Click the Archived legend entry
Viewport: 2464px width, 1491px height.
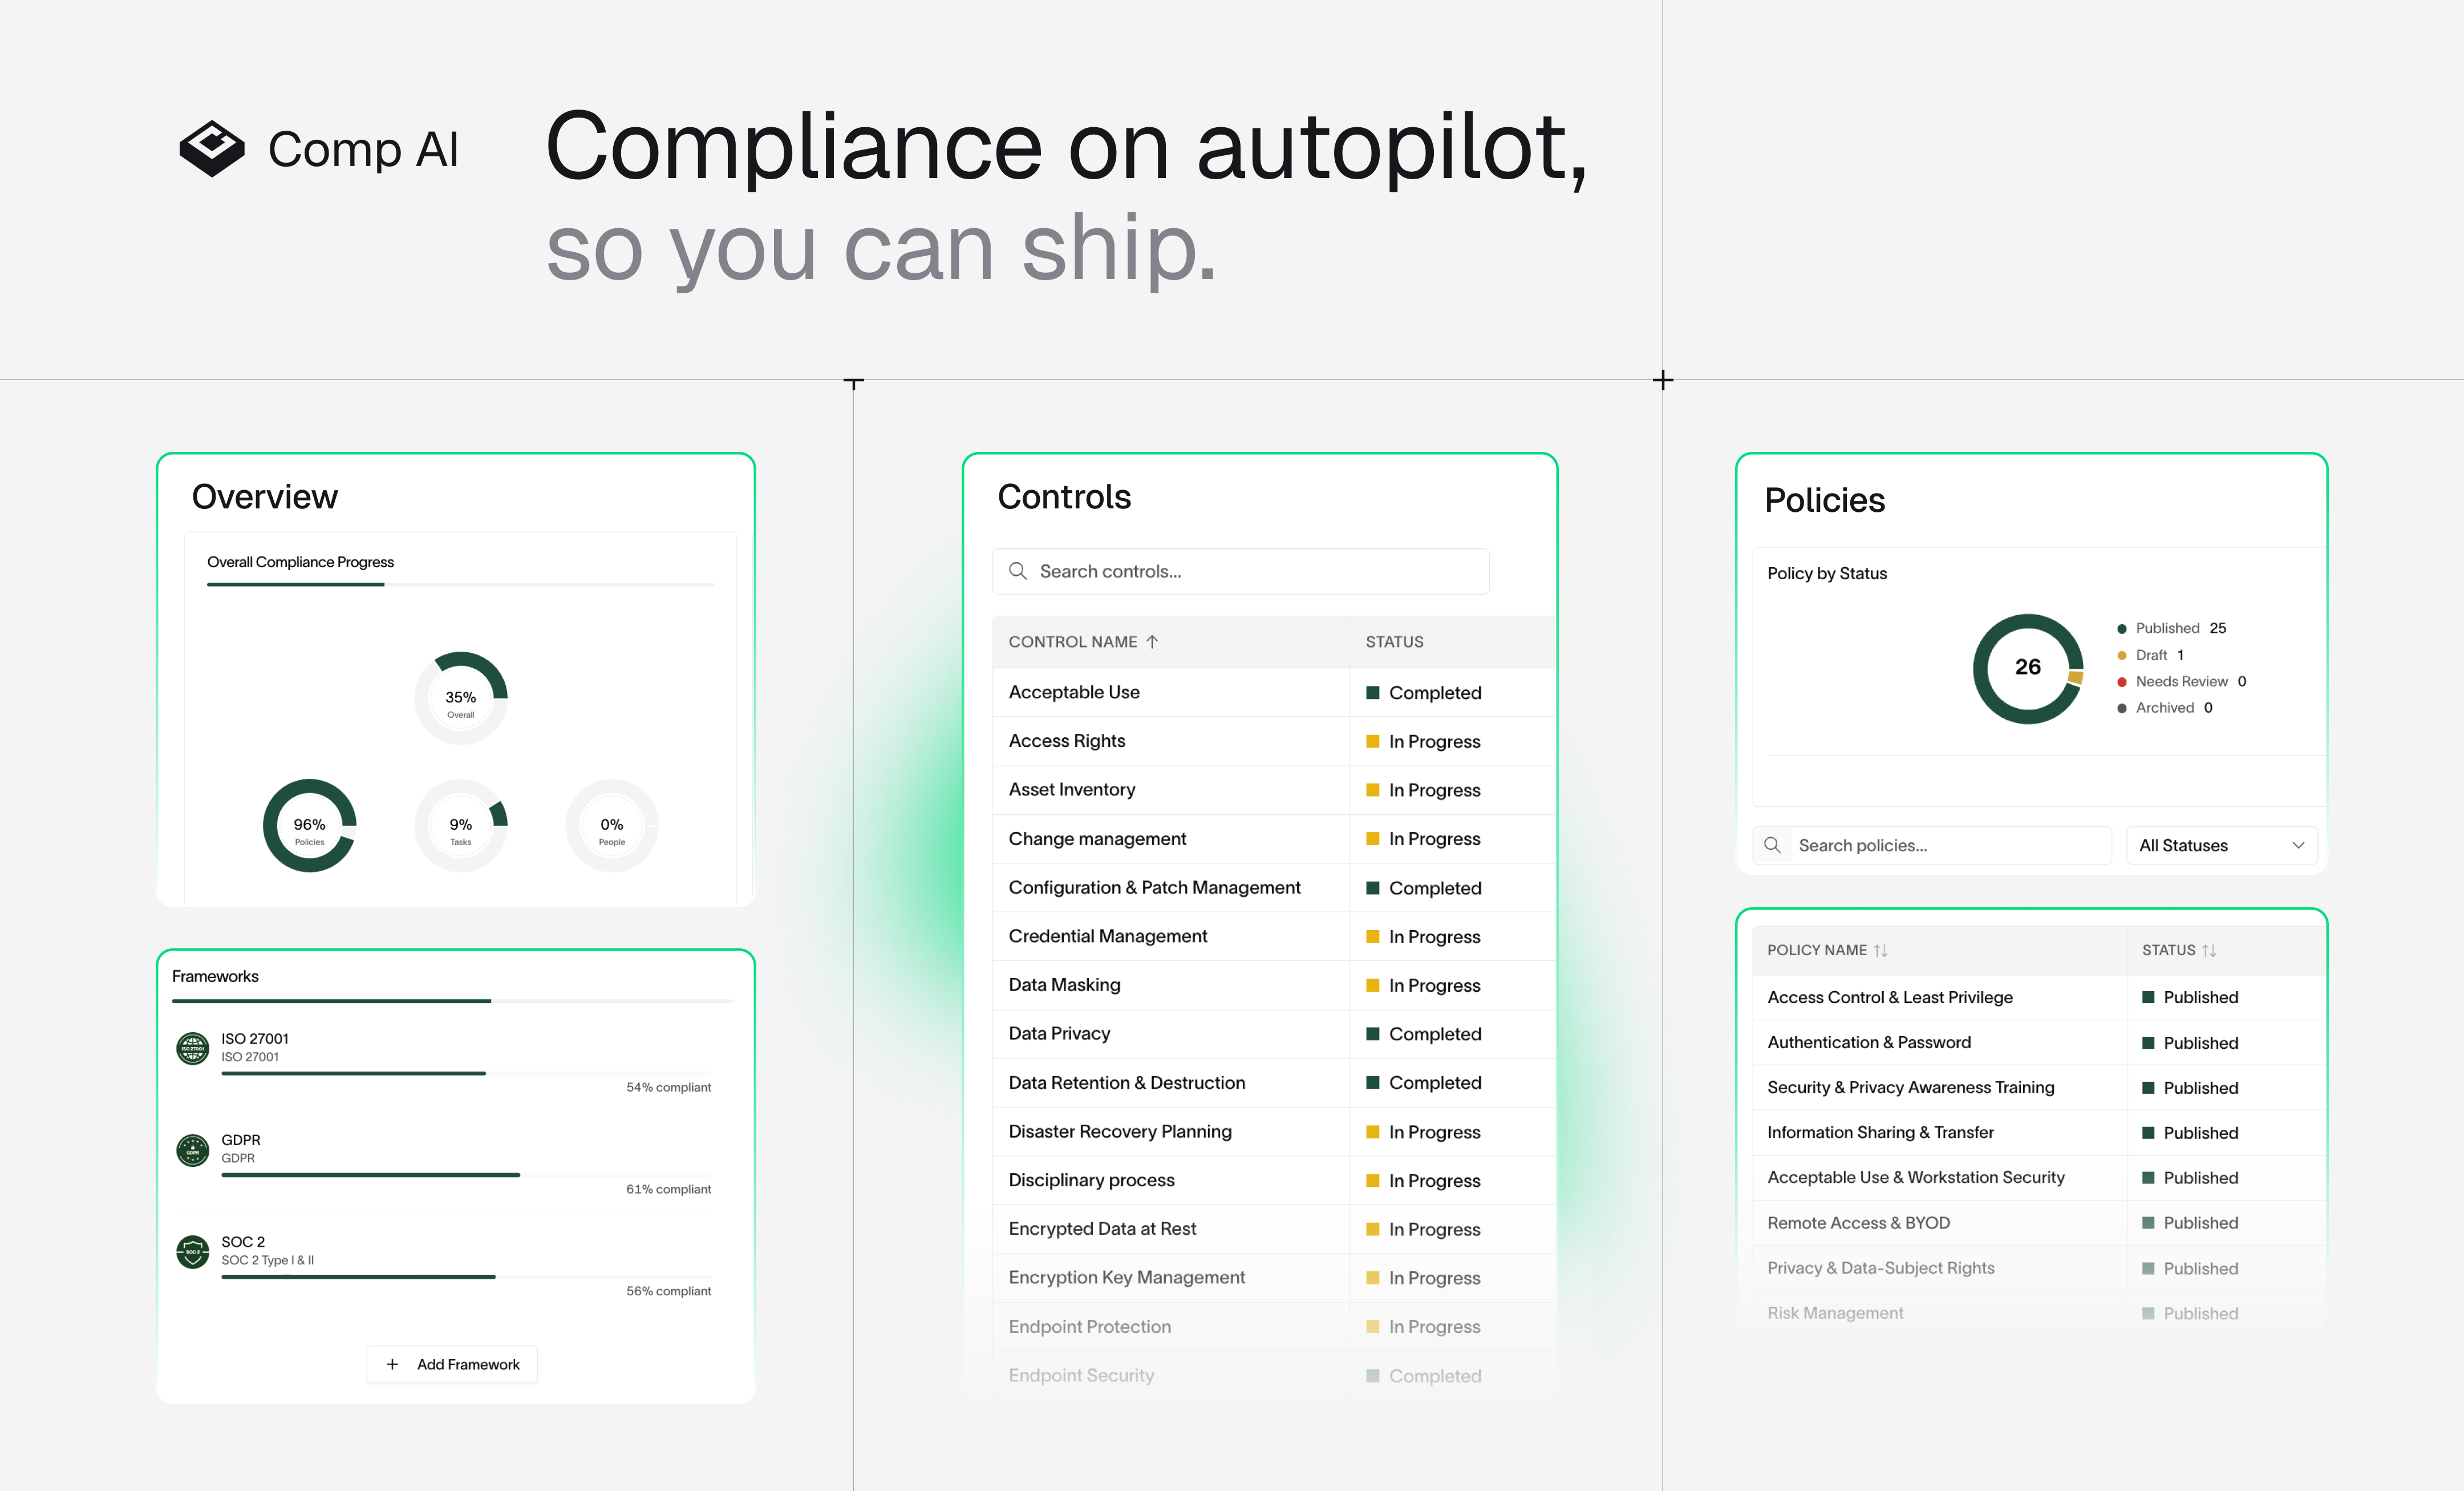point(2165,708)
